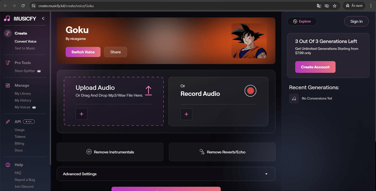Bookmark this page with star icon

[x=335, y=6]
